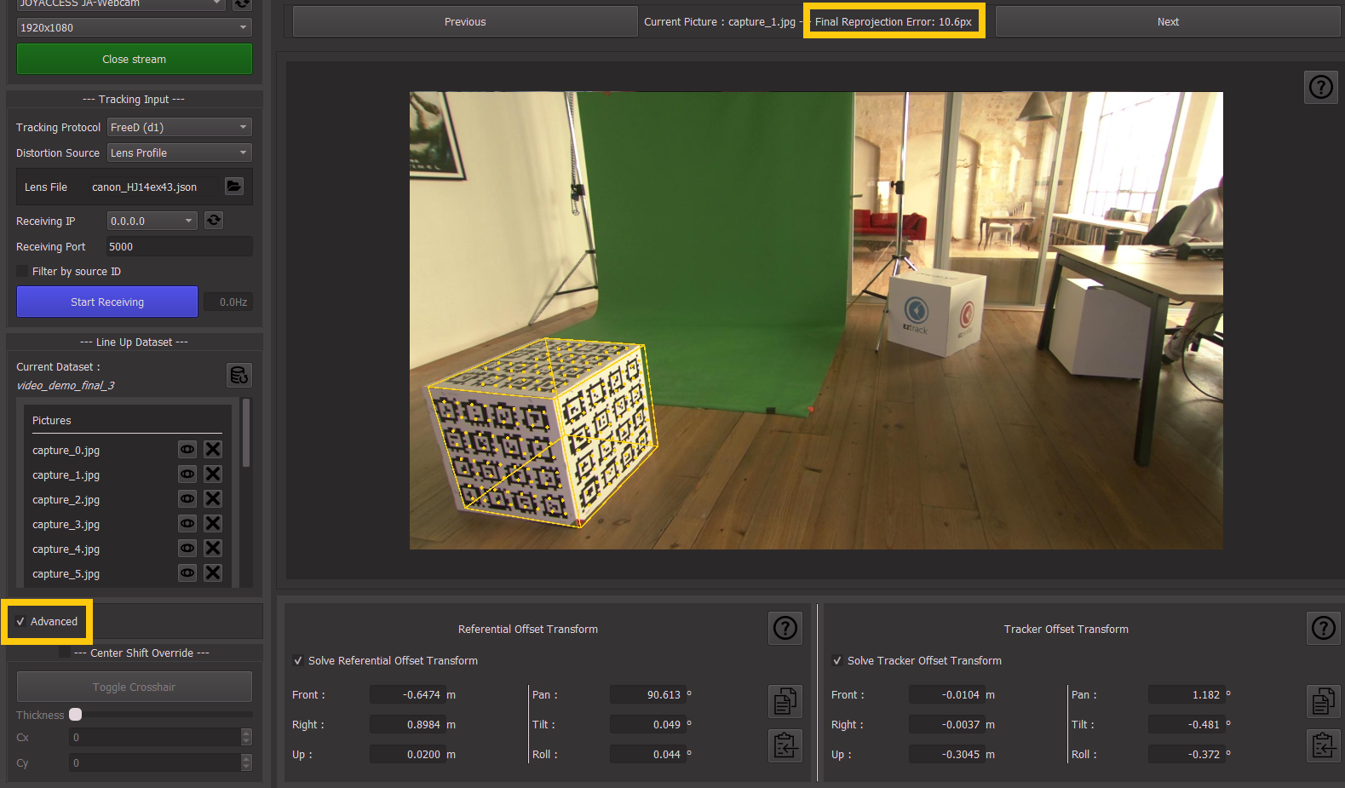Click the Receiving Port input field
1345x788 pixels.
tap(179, 247)
